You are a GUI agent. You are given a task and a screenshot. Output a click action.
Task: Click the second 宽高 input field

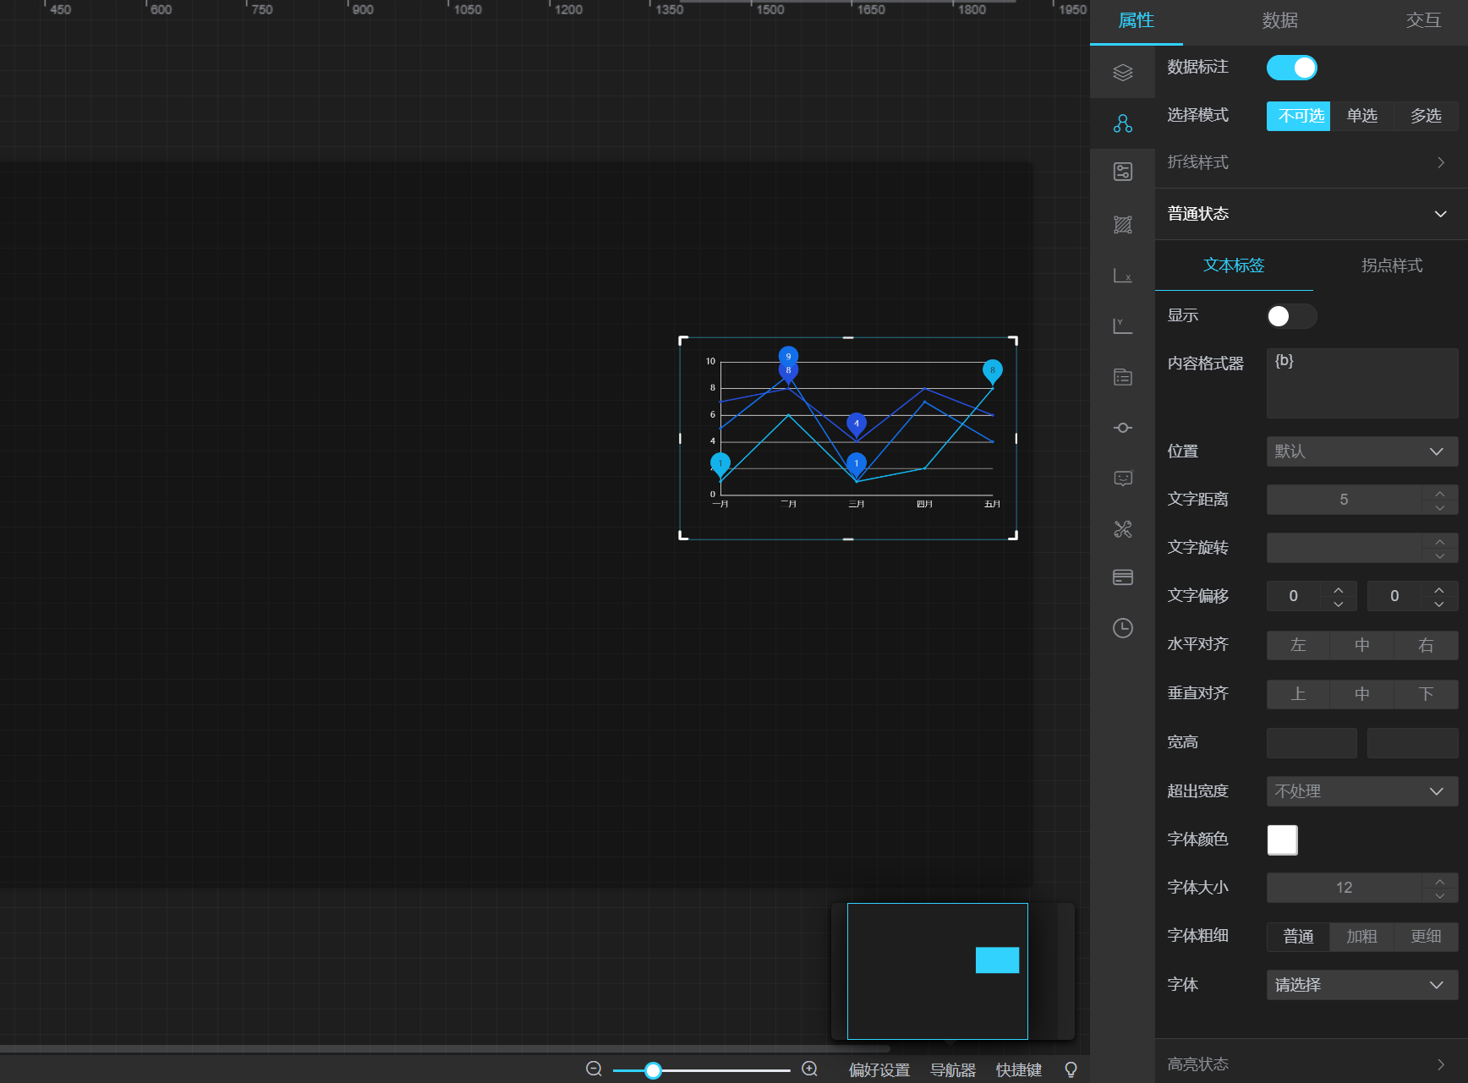click(1412, 743)
